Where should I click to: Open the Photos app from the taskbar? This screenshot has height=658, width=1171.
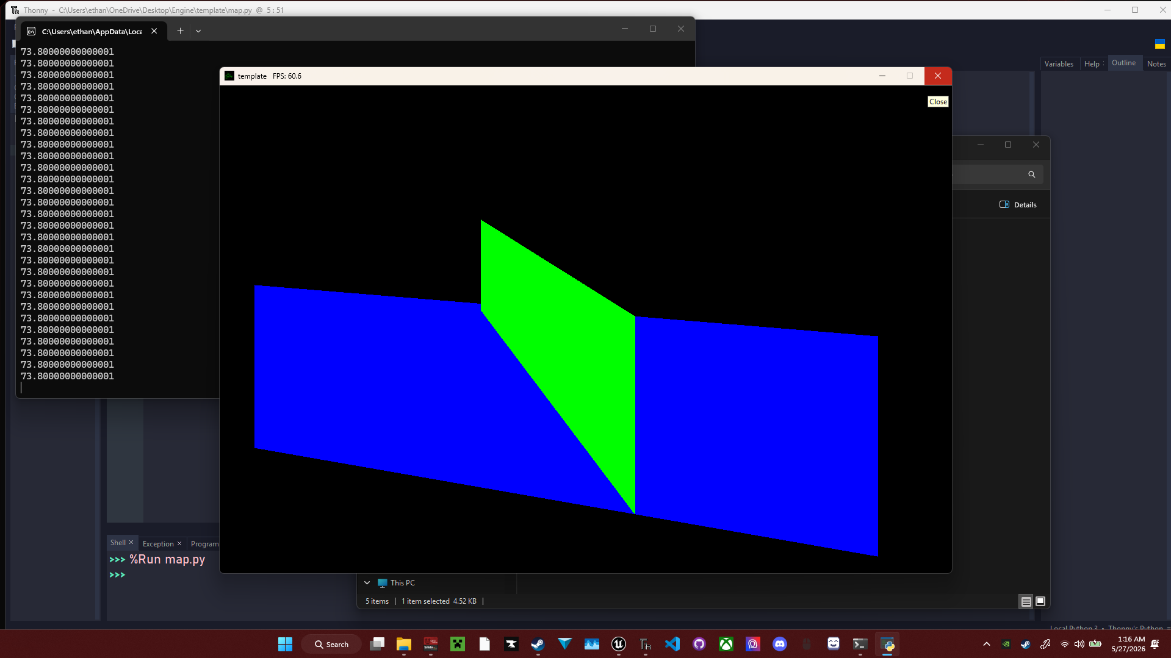click(x=592, y=644)
